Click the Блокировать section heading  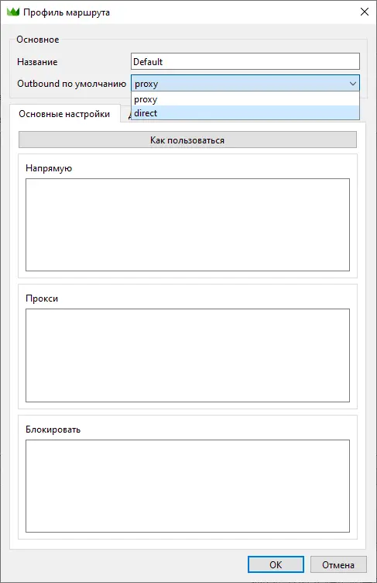click(53, 429)
